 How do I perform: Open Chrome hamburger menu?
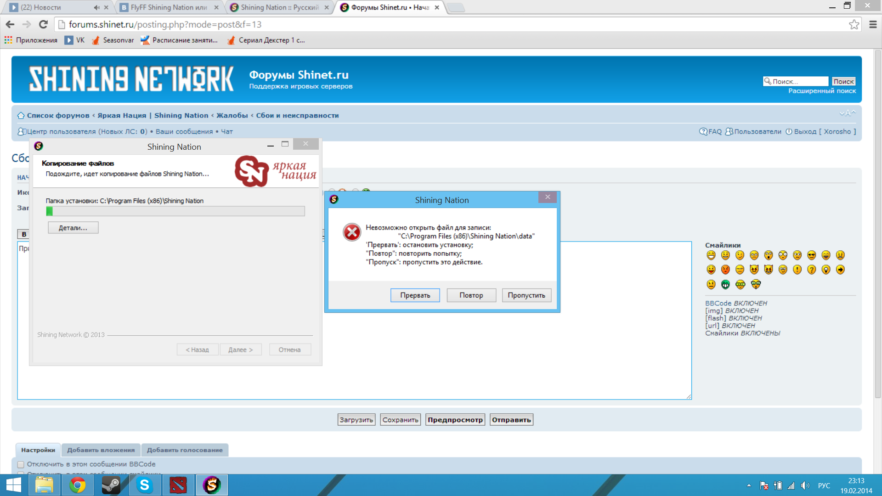pyautogui.click(x=873, y=24)
